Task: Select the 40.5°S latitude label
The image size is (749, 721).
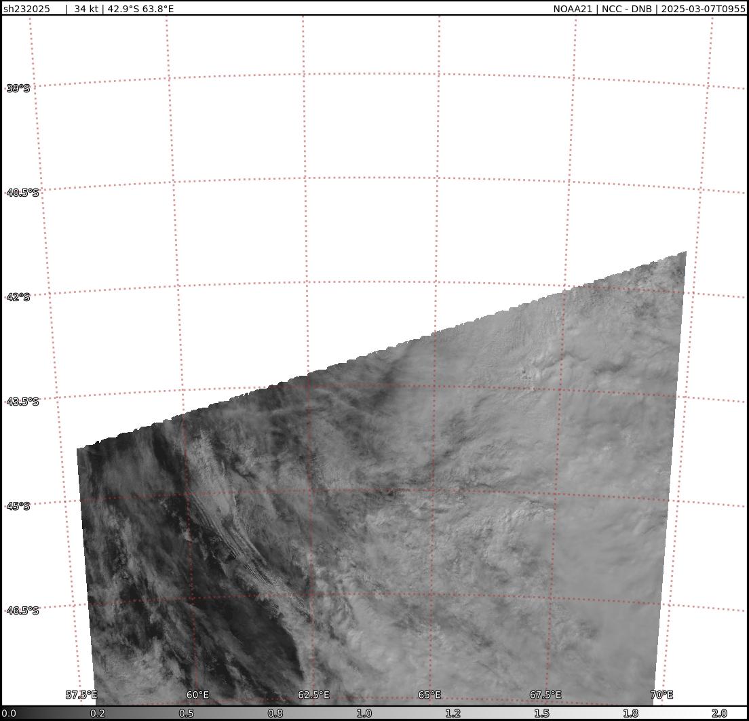Action: 22,193
